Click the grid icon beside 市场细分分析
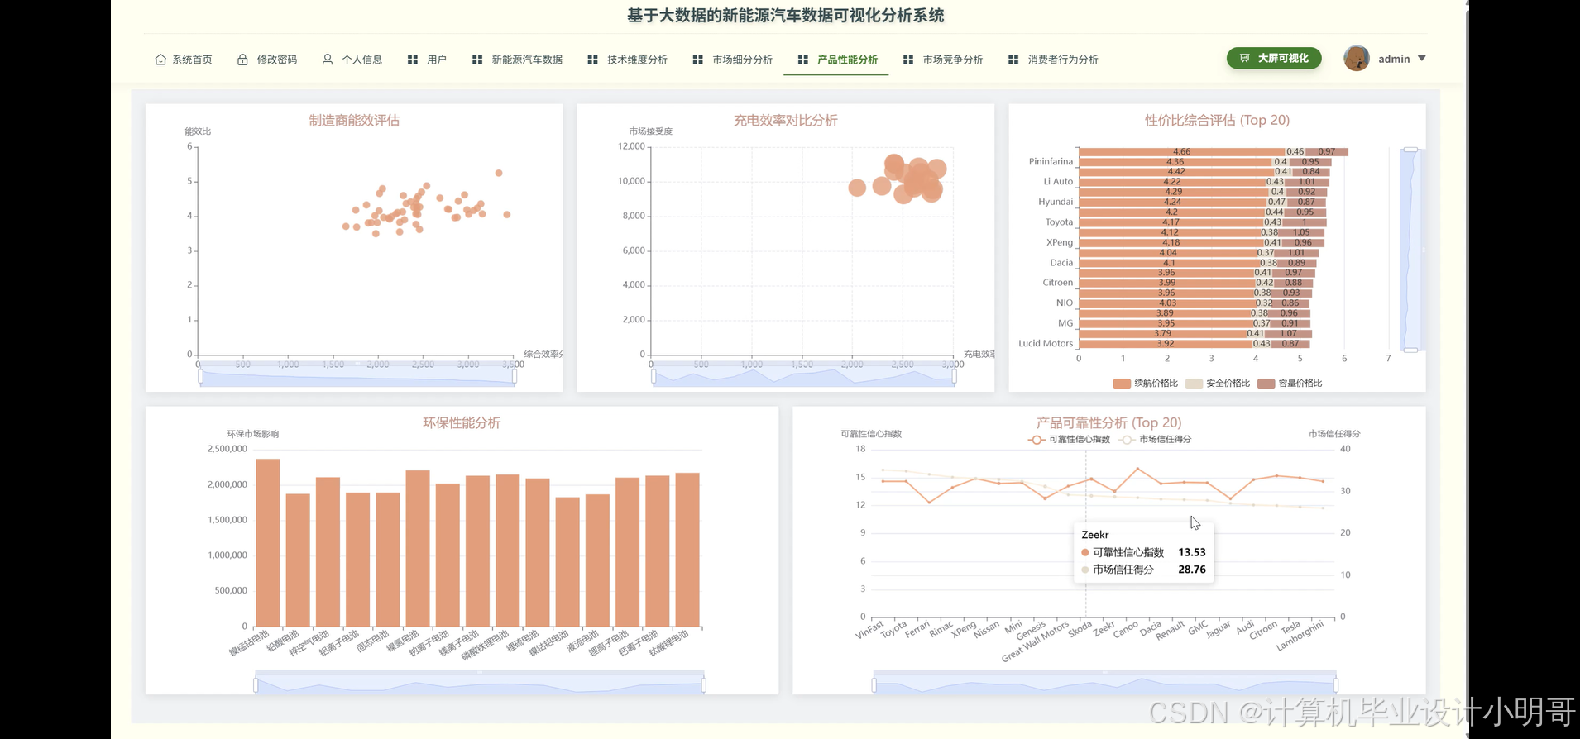This screenshot has height=739, width=1580. (698, 60)
